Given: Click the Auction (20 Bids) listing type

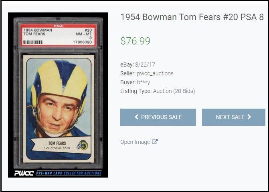Looking at the screenshot, I should tap(174, 91).
